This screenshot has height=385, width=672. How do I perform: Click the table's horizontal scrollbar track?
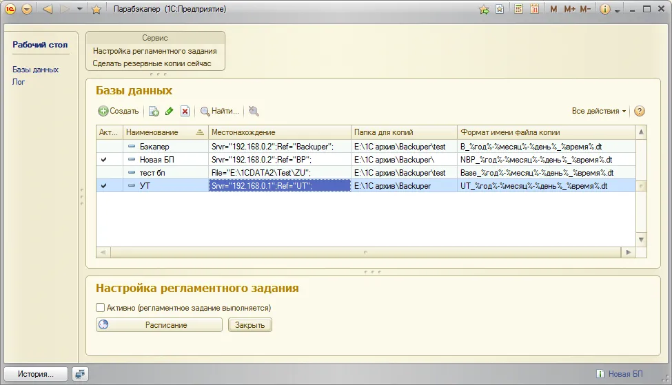click(365, 253)
